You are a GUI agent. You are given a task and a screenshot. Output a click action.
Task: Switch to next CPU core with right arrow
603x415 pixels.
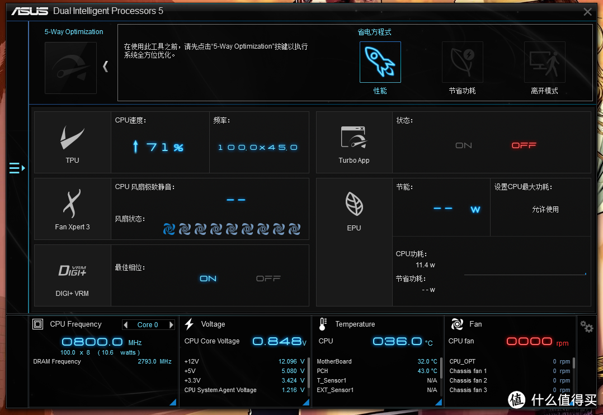pos(171,324)
